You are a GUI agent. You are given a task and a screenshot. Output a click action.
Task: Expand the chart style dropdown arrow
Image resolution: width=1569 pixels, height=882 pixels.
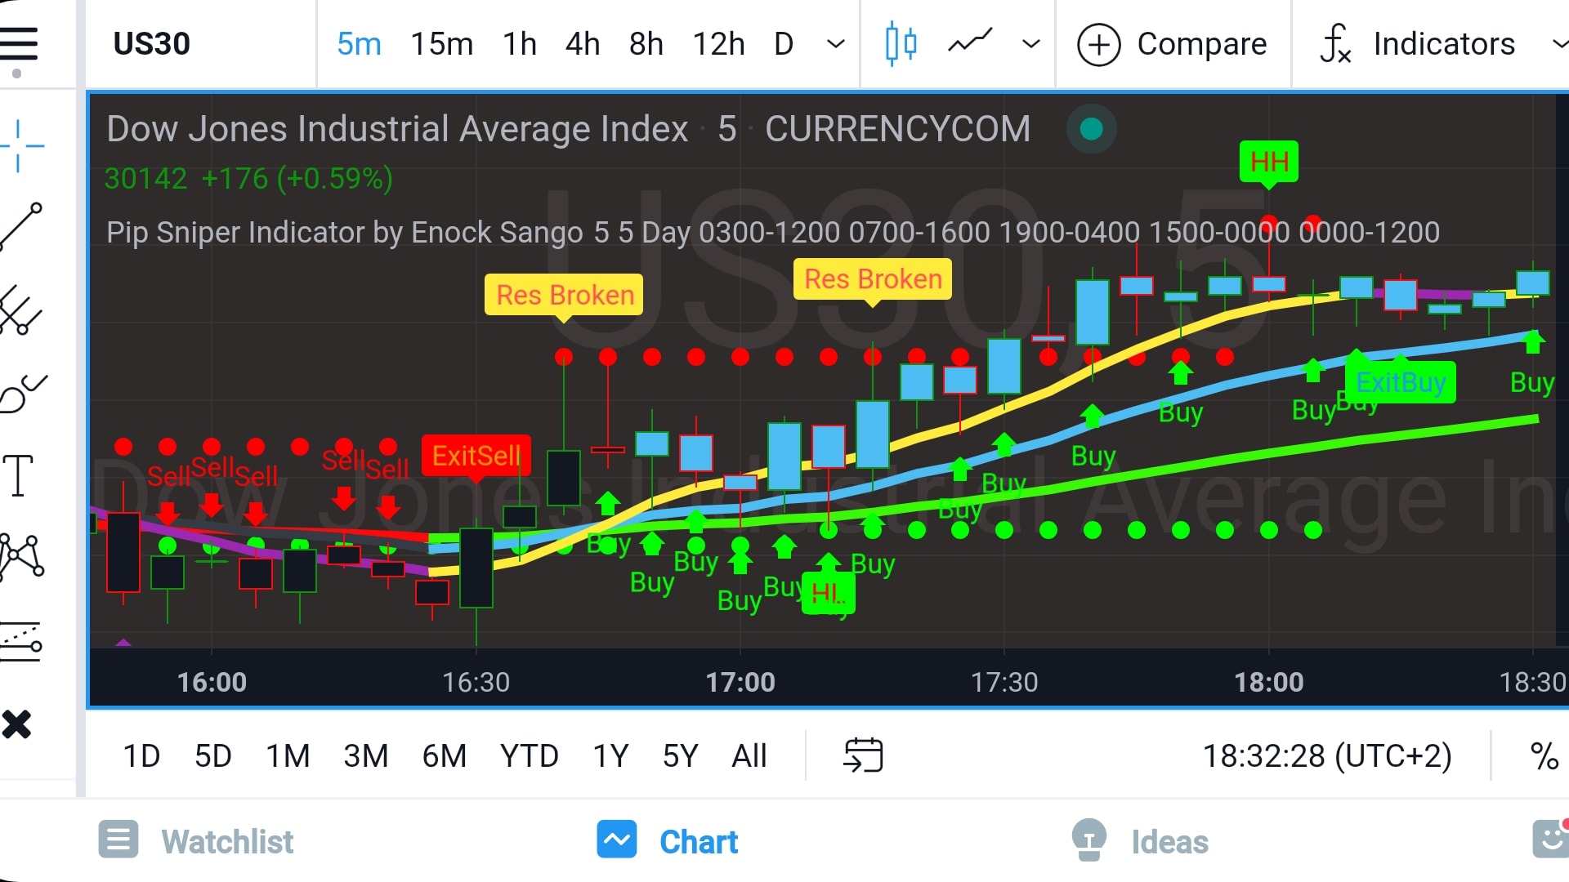click(x=1031, y=44)
